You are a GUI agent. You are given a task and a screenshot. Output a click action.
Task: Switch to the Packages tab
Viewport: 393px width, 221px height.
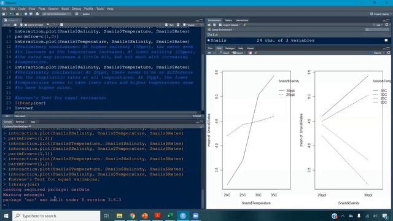click(230, 48)
